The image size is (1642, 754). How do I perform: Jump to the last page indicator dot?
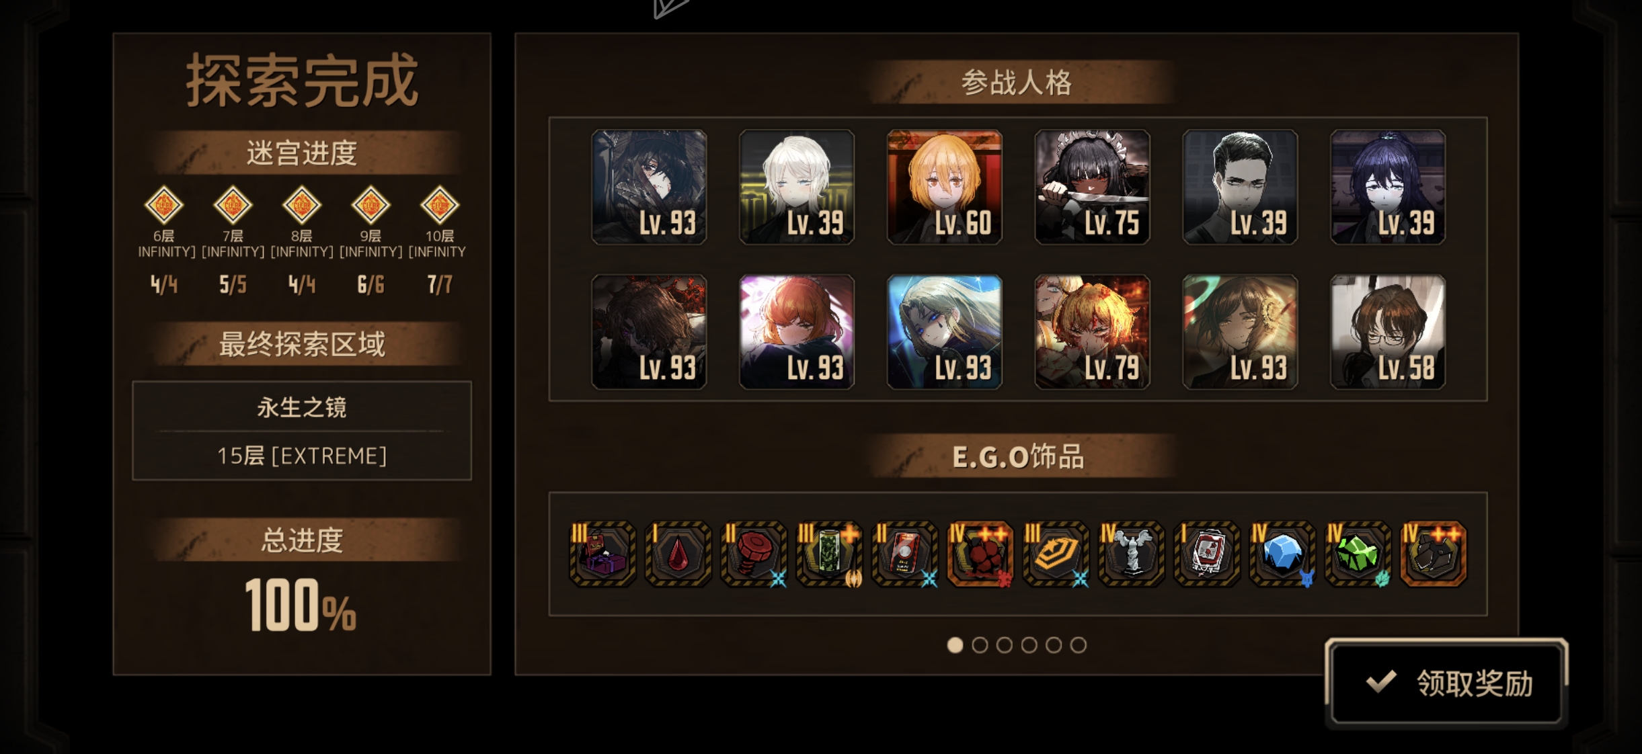[x=1079, y=645]
